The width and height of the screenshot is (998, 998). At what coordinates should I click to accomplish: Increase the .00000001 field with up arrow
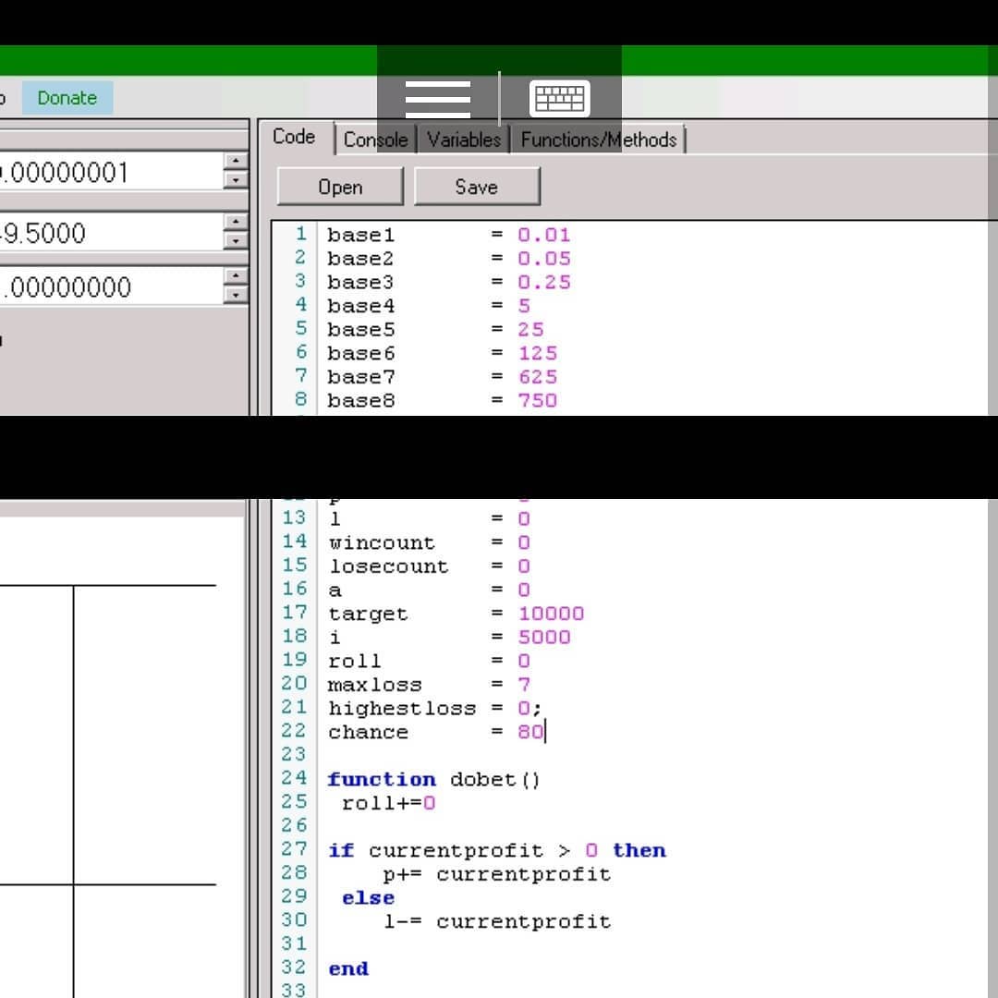[x=237, y=161]
